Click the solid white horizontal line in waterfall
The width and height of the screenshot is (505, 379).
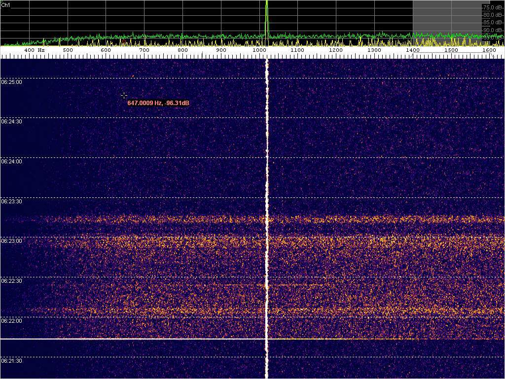[133, 339]
